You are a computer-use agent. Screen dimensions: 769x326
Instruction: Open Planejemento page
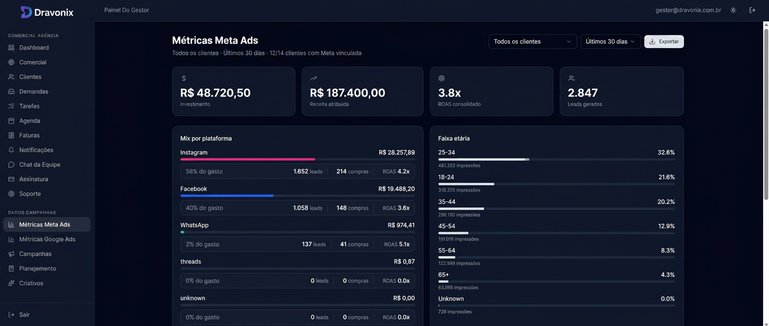coord(47,268)
